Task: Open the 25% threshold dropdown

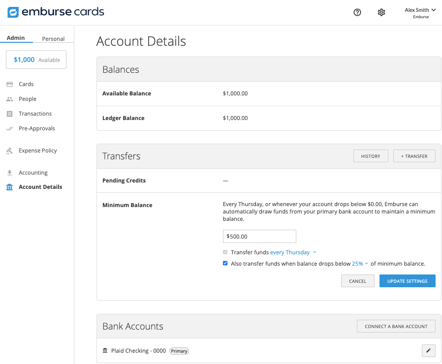Action: (360, 264)
